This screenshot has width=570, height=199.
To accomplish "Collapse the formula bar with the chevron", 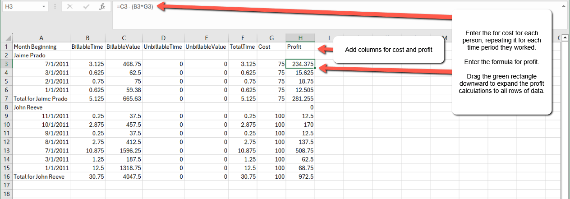I will (565, 6).
